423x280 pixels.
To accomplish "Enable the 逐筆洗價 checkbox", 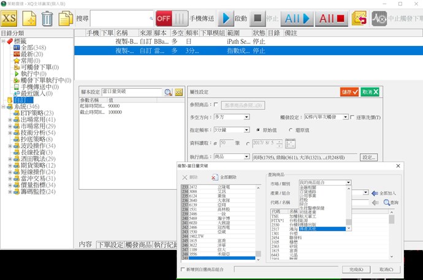I will click(x=352, y=116).
